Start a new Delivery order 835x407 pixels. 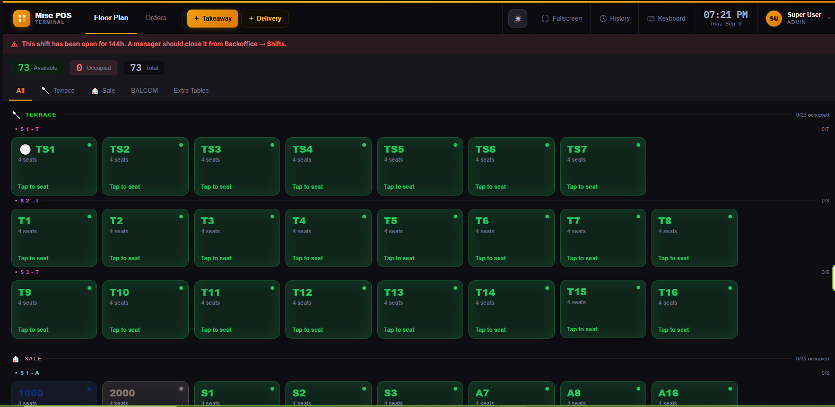click(x=265, y=19)
